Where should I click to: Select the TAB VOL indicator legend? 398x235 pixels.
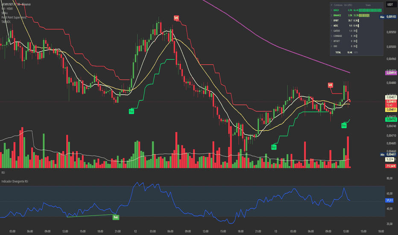pyautogui.click(x=6, y=22)
